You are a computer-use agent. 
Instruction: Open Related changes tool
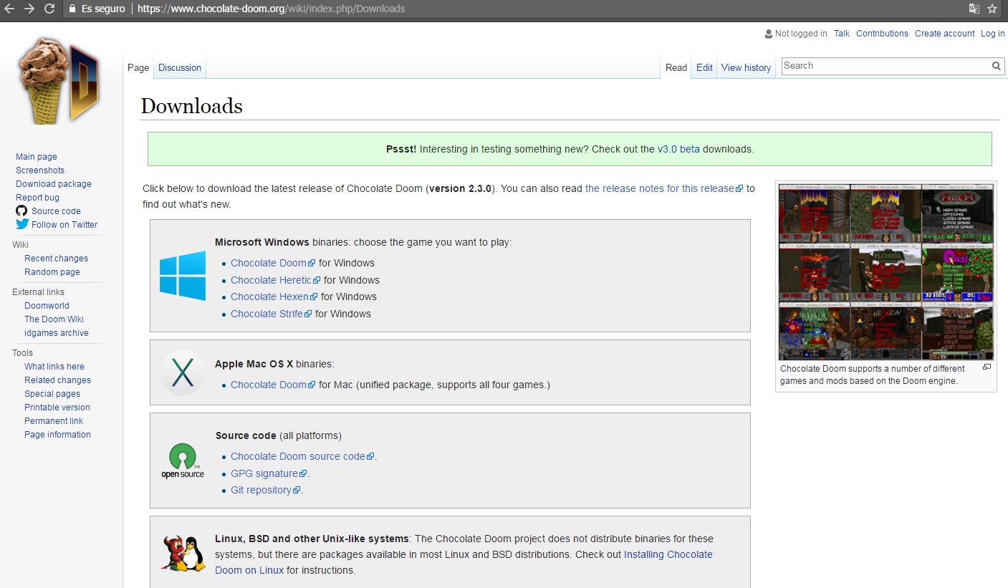click(x=57, y=380)
